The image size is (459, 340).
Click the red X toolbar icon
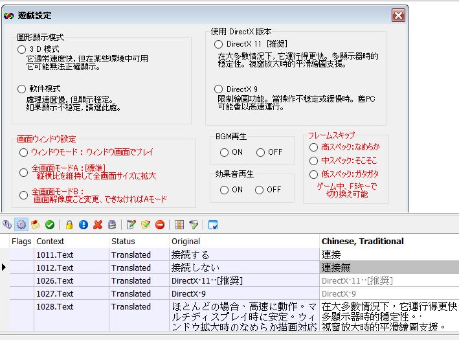click(x=98, y=225)
